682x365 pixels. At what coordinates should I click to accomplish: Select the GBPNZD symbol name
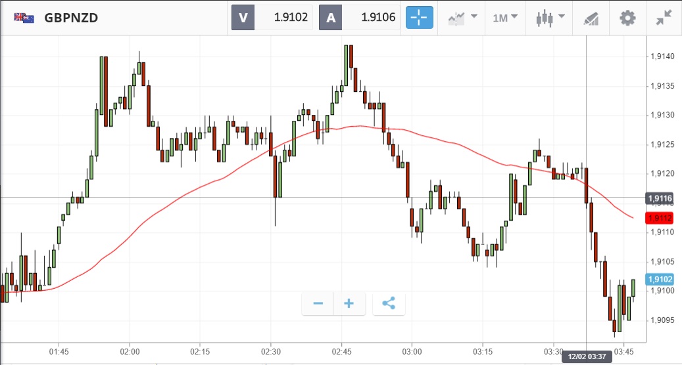[x=71, y=18]
